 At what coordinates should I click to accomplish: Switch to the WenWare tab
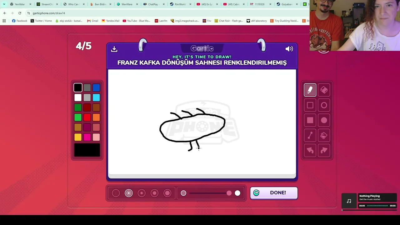[127, 4]
